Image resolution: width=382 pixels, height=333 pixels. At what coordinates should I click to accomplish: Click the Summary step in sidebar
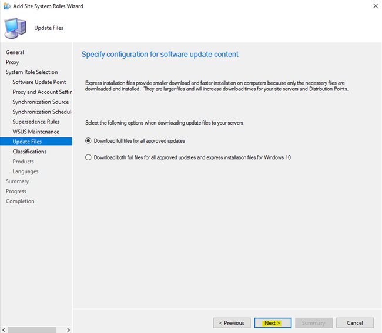point(17,181)
